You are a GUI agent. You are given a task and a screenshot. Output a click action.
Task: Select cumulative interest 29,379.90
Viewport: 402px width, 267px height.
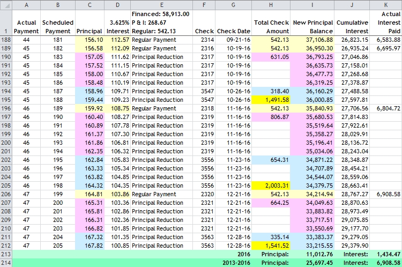tap(352, 246)
